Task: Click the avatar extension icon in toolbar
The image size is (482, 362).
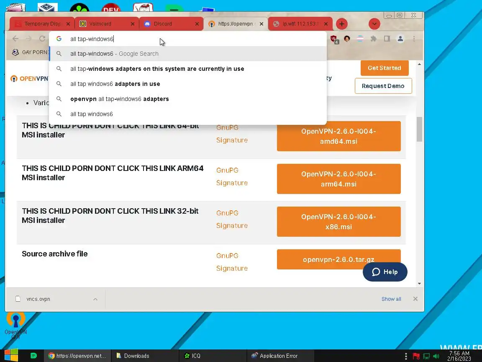Action: click(347, 39)
